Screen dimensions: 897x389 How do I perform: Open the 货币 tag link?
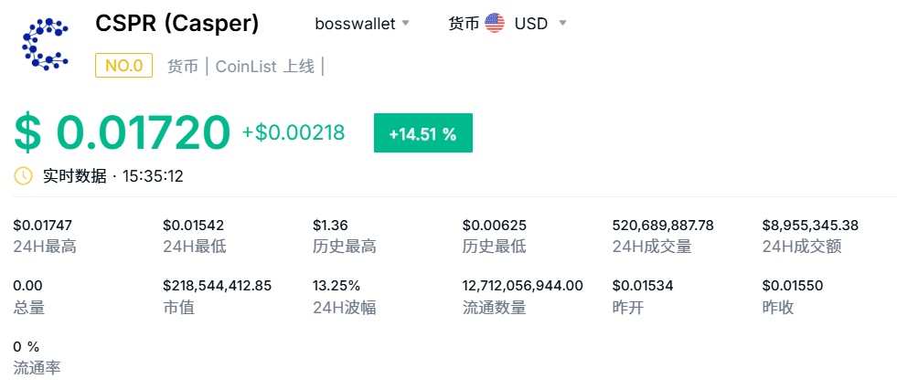point(183,67)
